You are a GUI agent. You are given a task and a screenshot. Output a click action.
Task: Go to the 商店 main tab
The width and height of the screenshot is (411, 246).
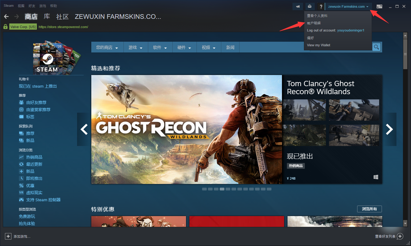click(31, 17)
